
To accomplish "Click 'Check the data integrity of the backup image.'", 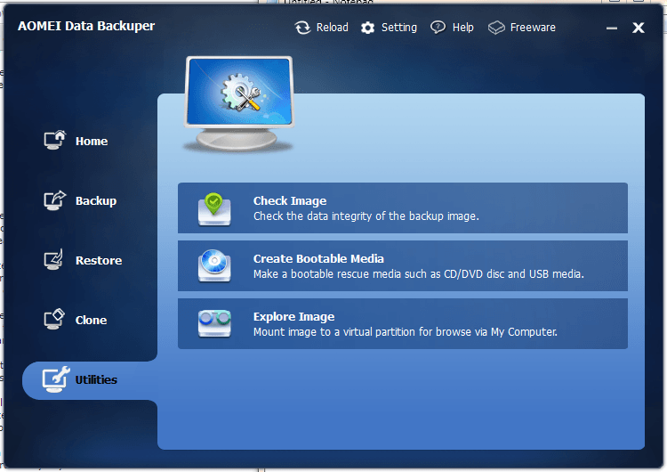I will (366, 216).
